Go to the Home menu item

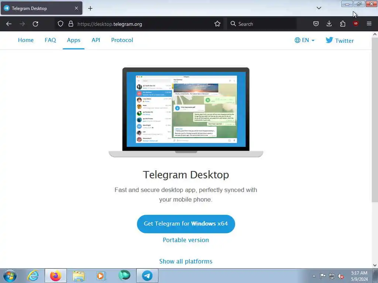pos(26,40)
